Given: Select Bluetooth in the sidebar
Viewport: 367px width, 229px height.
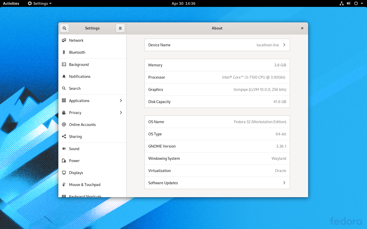Looking at the screenshot, I should tap(93, 52).
